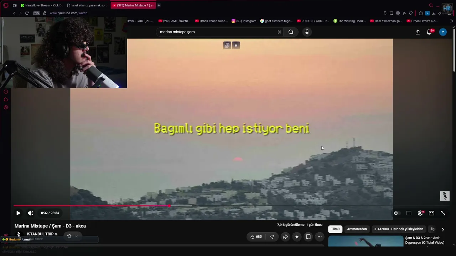456x256 pixels.
Task: Open ISTANBUL TRIP channel page
Action: [x=40, y=234]
